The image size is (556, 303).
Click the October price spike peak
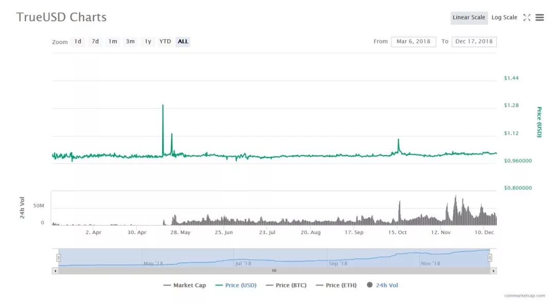click(398, 140)
